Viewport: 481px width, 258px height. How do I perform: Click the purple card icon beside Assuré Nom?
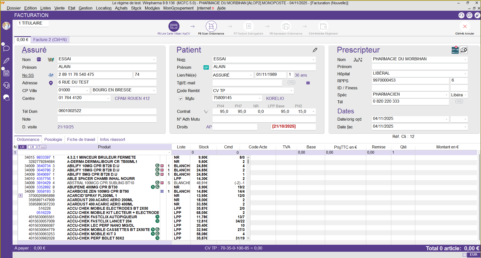pyautogui.click(x=39, y=59)
